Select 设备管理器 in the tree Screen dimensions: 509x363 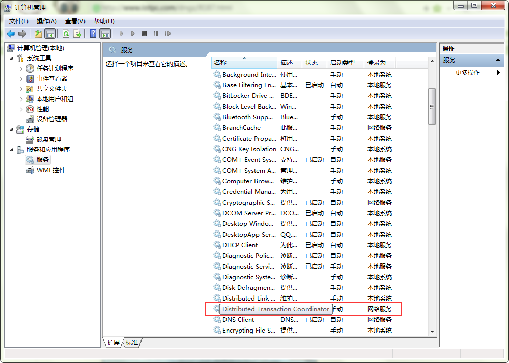tap(51, 119)
